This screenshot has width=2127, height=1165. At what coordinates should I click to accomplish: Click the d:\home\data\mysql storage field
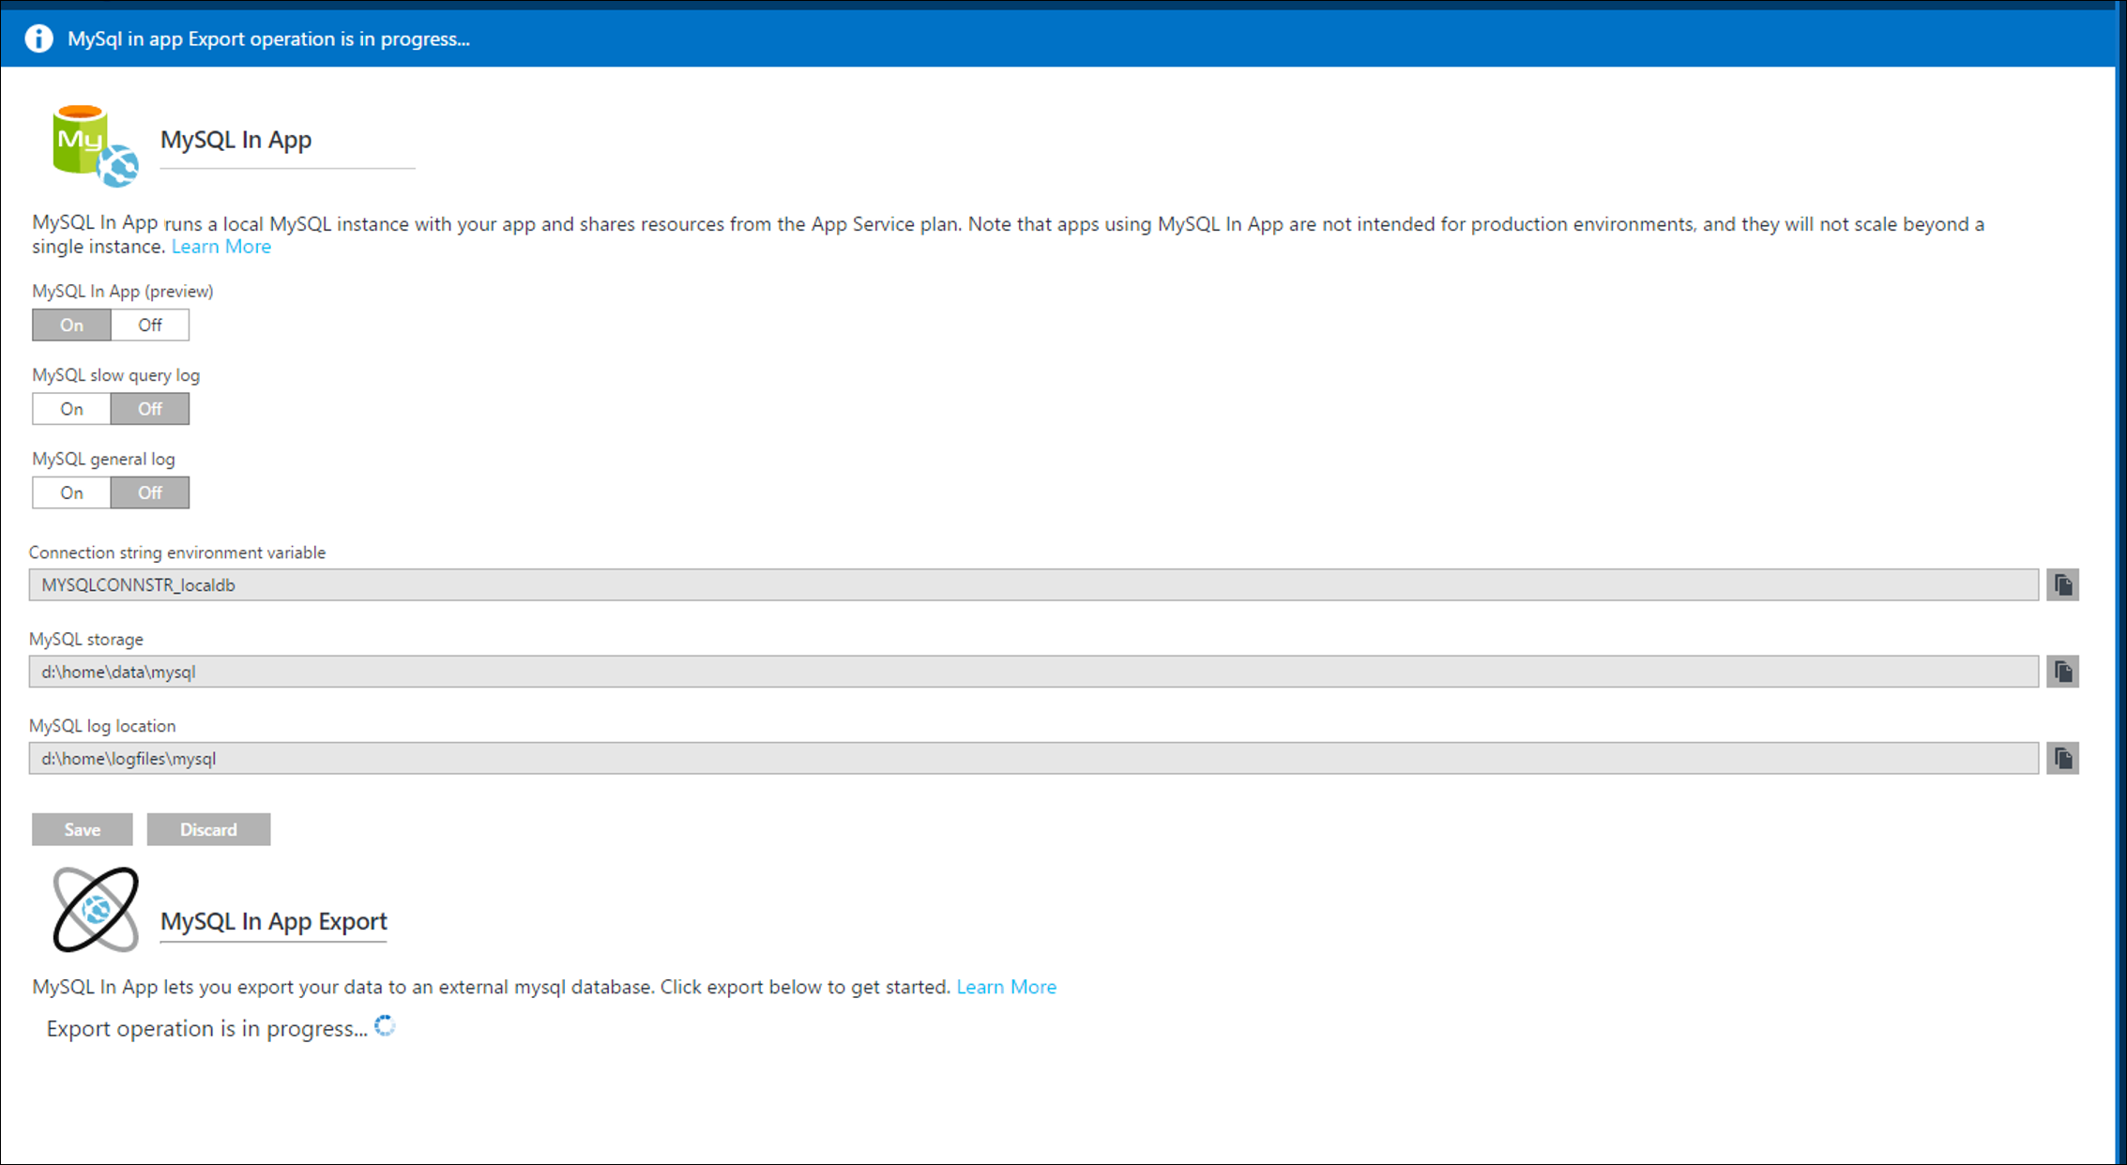1032,672
